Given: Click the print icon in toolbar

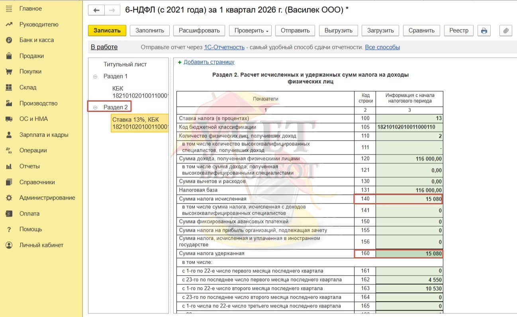Looking at the screenshot, I should coord(484,31).
